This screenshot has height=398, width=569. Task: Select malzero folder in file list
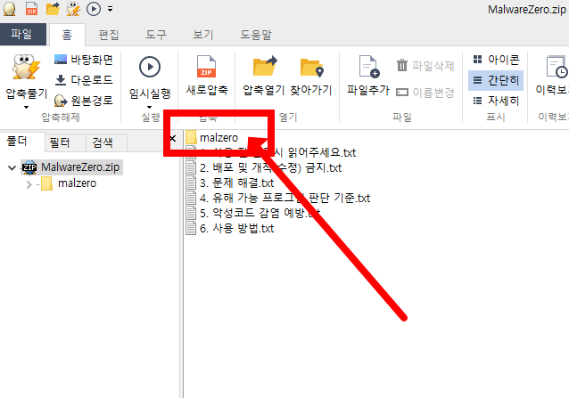(x=212, y=138)
